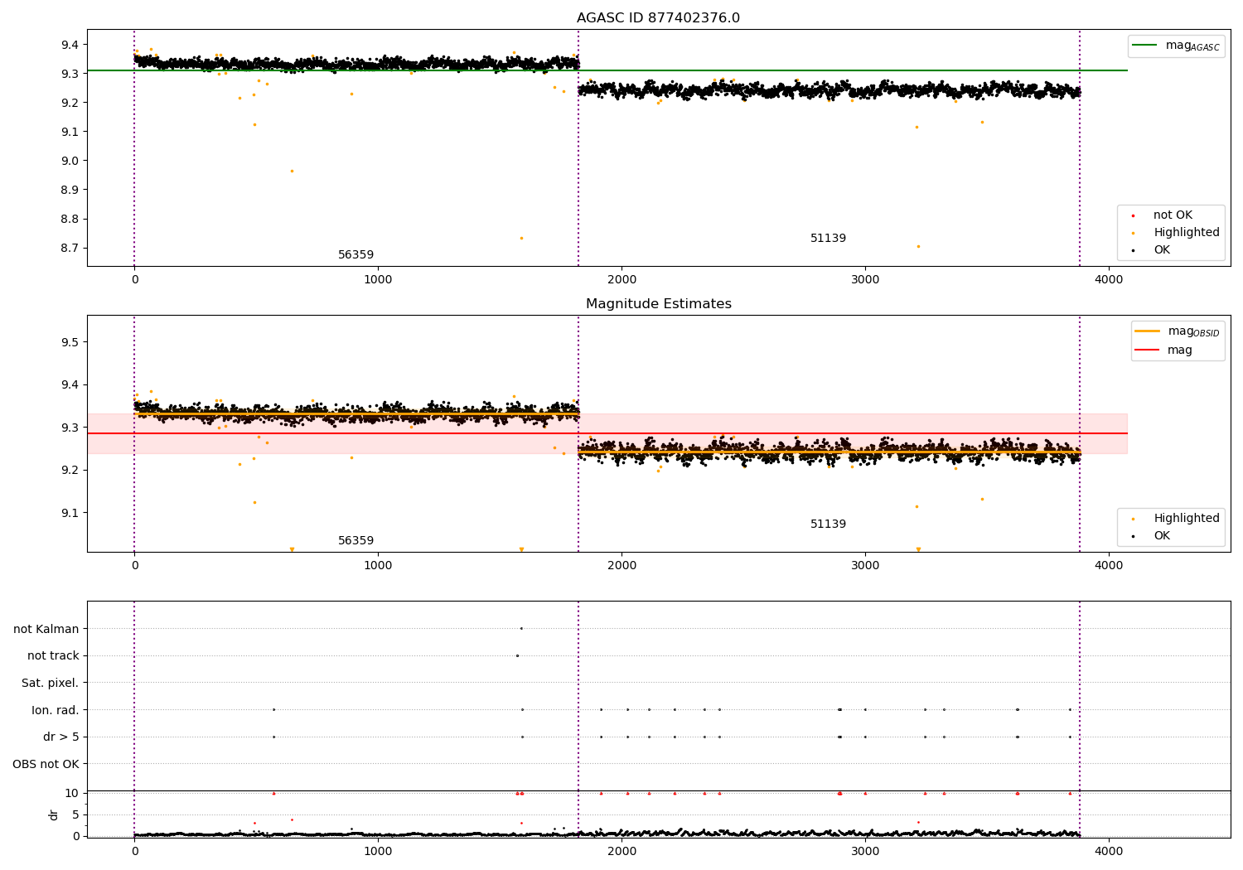
Task: Click the Magnitude Estimates panel title
Action: (658, 304)
